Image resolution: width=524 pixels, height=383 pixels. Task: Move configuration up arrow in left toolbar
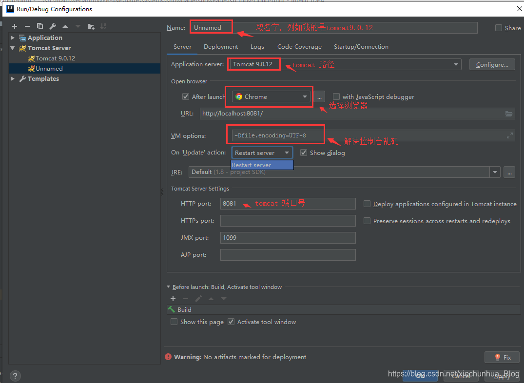coord(65,26)
